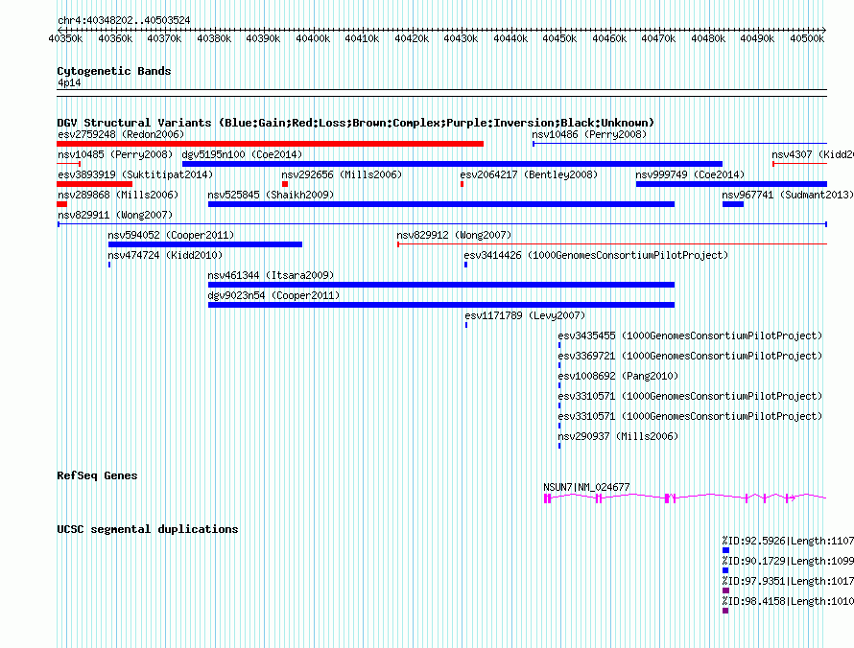Click the %ID:97.9351 segmental duplication label
The image size is (854, 648).
(788, 581)
